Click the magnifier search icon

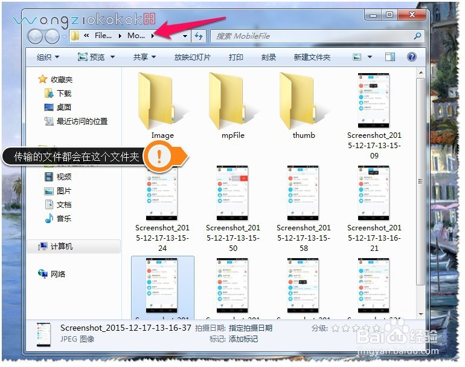pyautogui.click(x=417, y=36)
